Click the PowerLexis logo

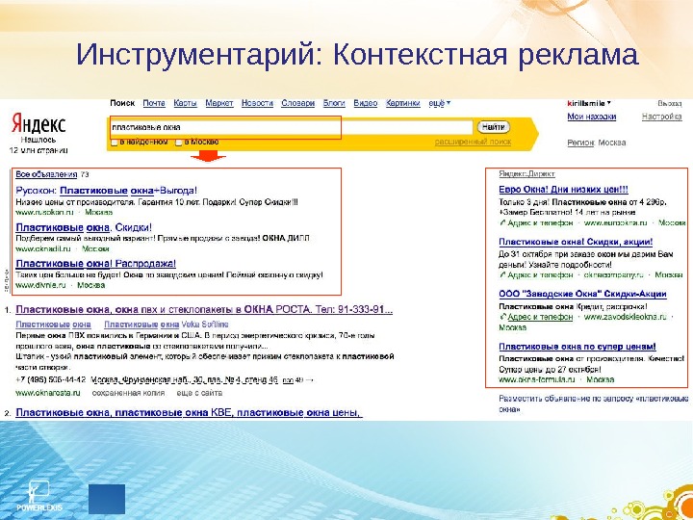coord(38,496)
